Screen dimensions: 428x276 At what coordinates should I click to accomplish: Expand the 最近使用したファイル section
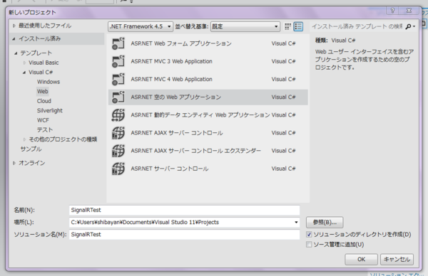click(x=14, y=26)
